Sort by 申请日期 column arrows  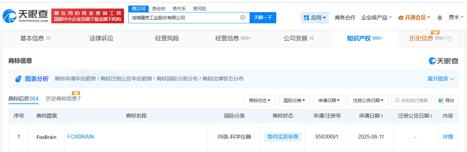click(382, 116)
